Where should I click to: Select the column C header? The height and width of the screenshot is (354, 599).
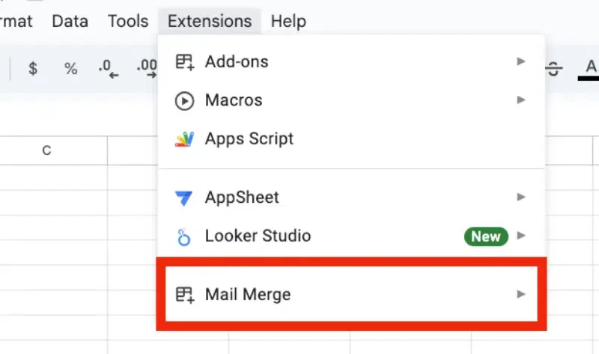click(x=46, y=150)
